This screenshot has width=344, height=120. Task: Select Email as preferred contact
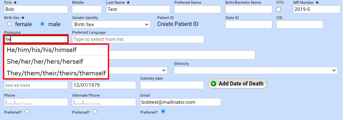163,111
